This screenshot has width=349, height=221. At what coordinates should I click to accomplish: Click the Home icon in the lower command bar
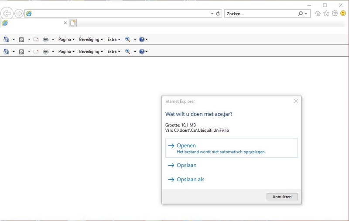6,51
